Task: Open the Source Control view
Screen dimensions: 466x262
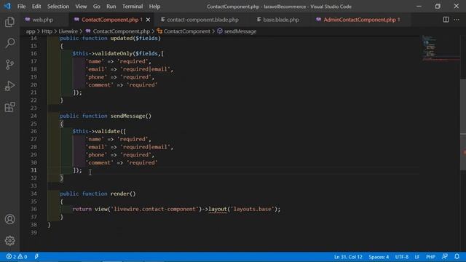Action: (9, 65)
